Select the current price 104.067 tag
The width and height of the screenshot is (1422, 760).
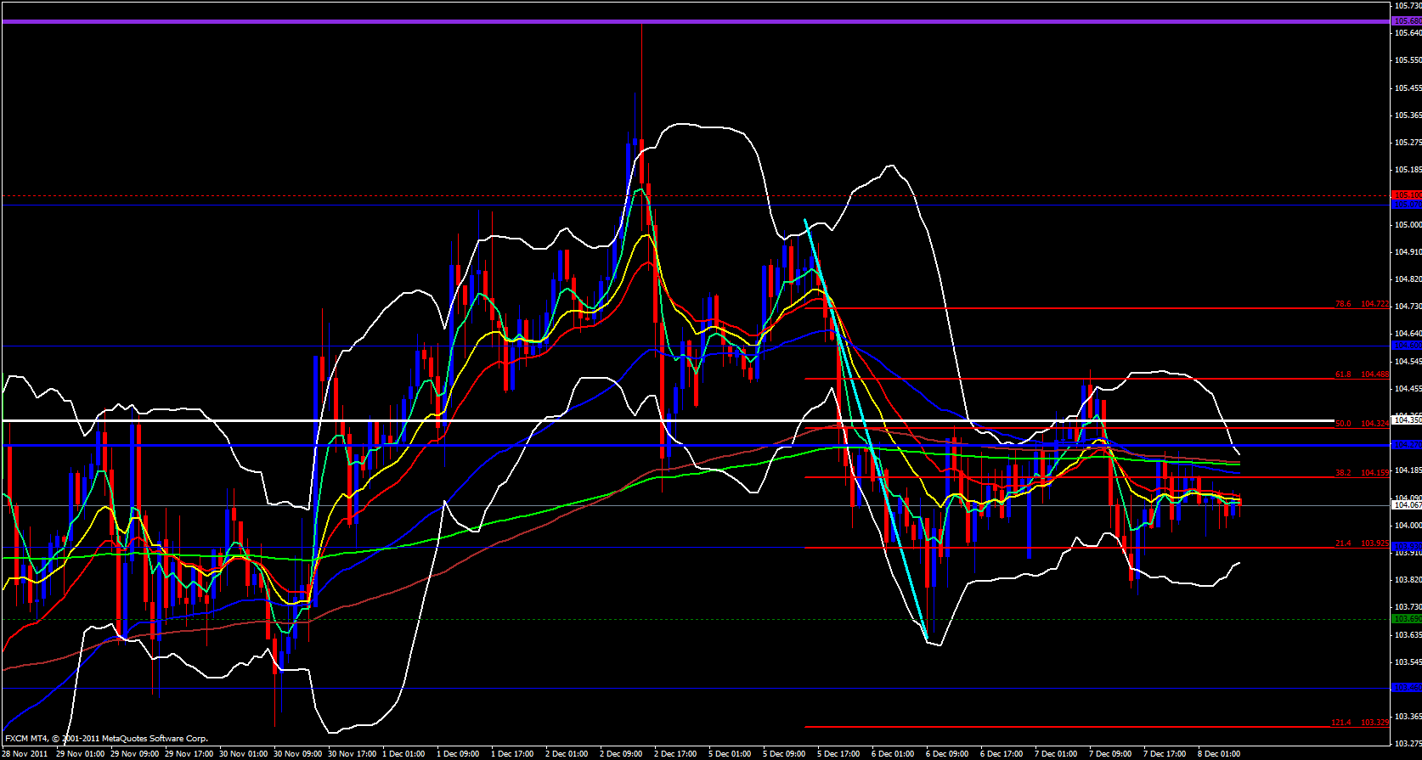pyautogui.click(x=1406, y=505)
